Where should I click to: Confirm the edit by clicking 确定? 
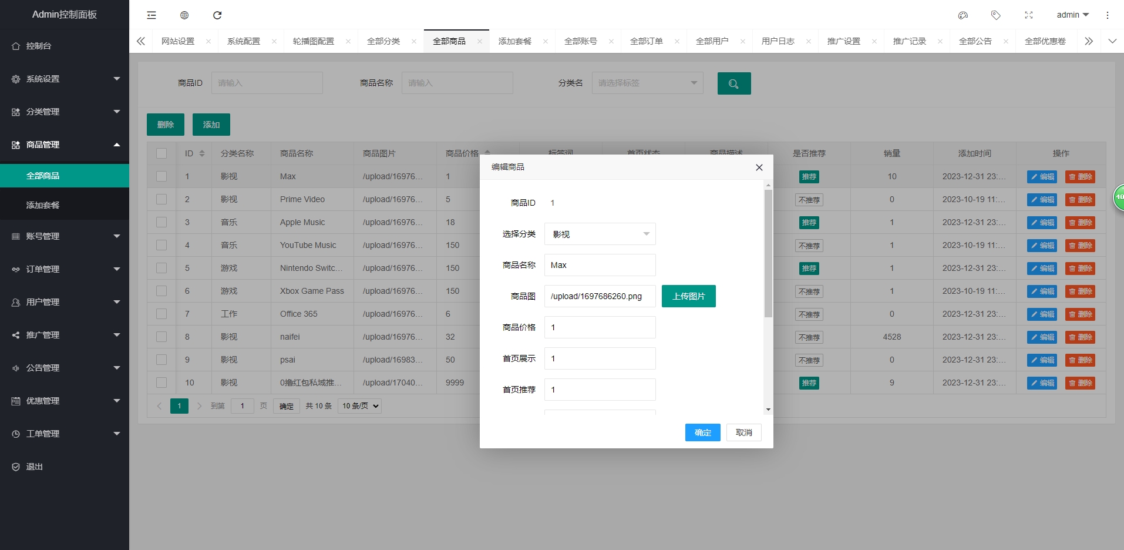point(702,432)
